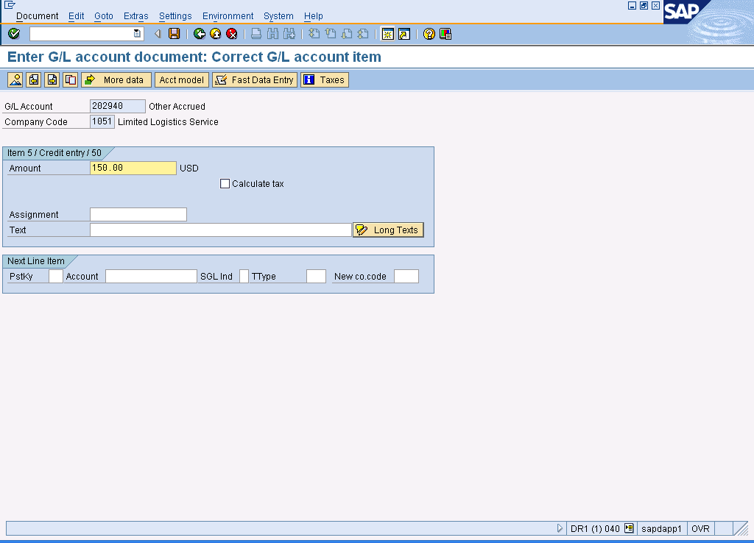Image resolution: width=754 pixels, height=543 pixels.
Task: Click the Amount field showing 150.00
Action: [133, 168]
